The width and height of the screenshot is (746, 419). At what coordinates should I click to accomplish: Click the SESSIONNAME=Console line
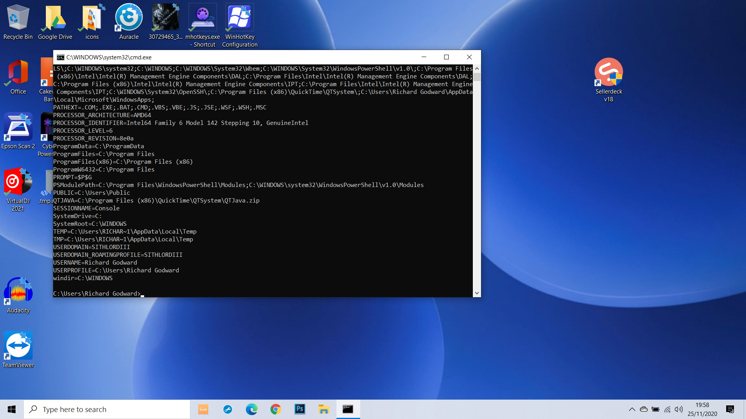tap(86, 208)
